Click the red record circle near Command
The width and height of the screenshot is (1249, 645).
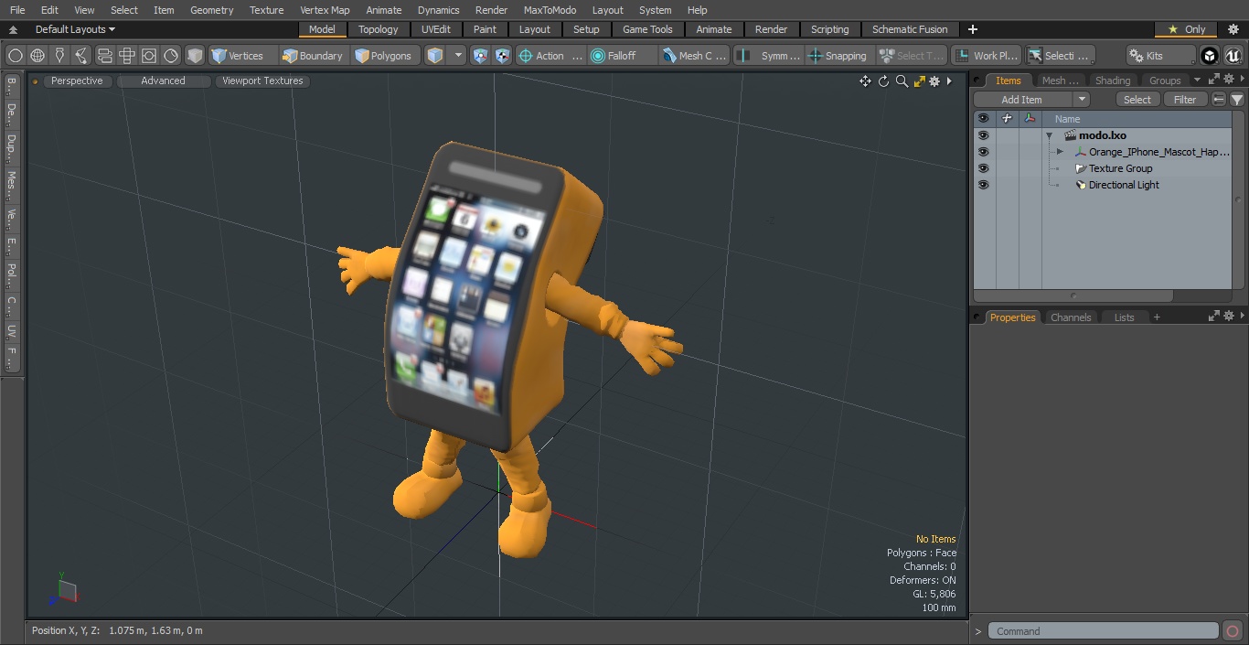(1233, 631)
